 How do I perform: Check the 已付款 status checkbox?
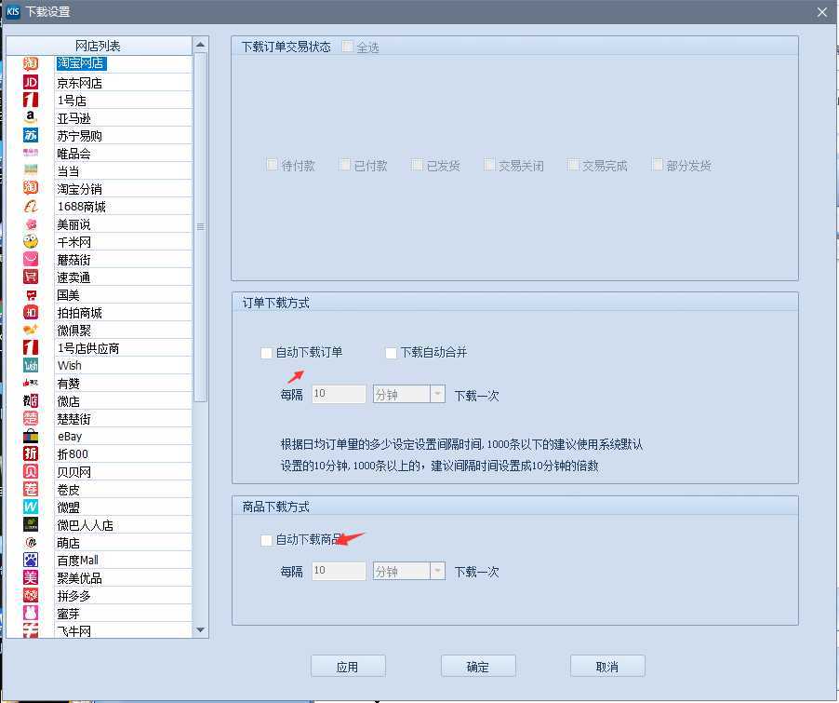(344, 165)
